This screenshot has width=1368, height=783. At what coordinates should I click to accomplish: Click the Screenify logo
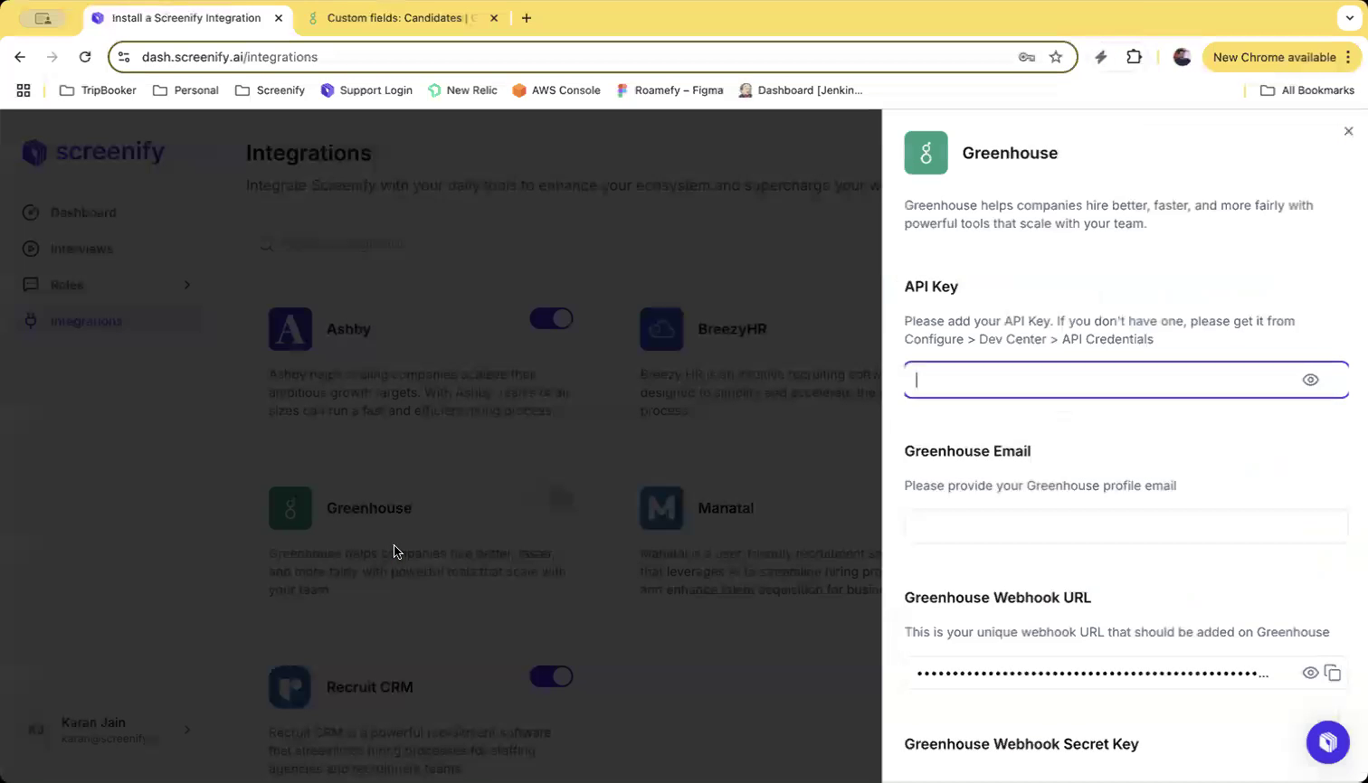tap(93, 152)
